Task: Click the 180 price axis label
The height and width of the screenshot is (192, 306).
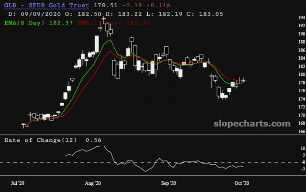Action: 302,75
